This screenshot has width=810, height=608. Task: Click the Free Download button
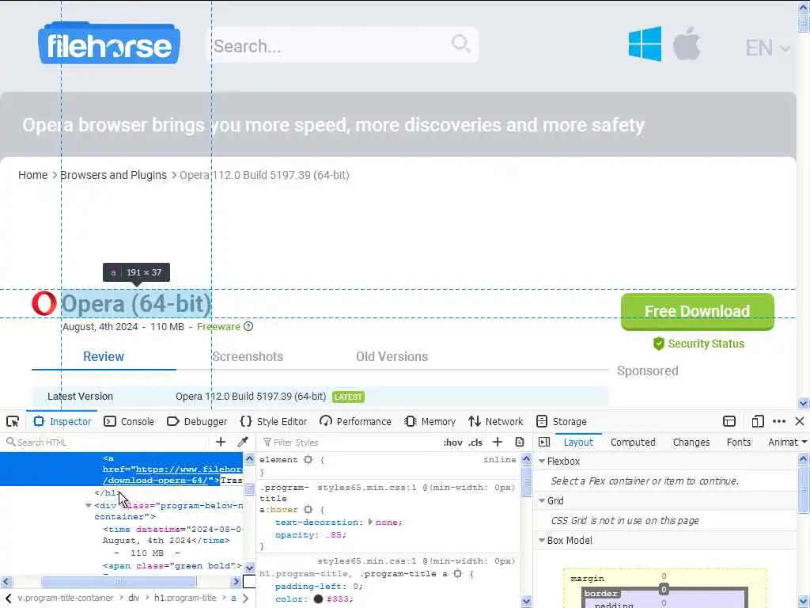click(698, 311)
